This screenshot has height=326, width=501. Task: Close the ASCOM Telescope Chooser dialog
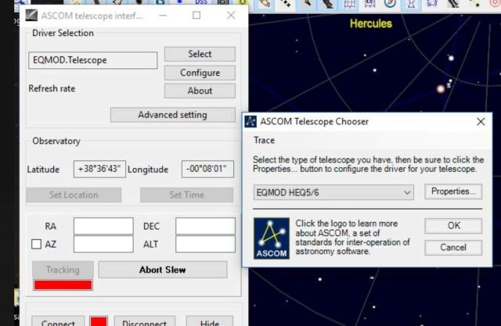[481, 121]
